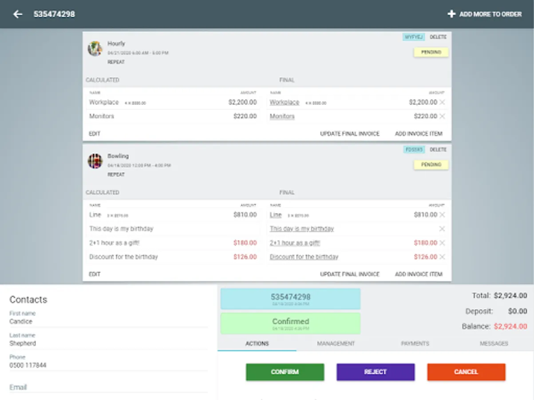Click the green Confirmed status card
This screenshot has height=400, width=534.
tap(290, 323)
